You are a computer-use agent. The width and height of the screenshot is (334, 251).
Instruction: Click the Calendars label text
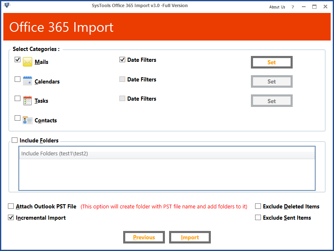click(47, 81)
